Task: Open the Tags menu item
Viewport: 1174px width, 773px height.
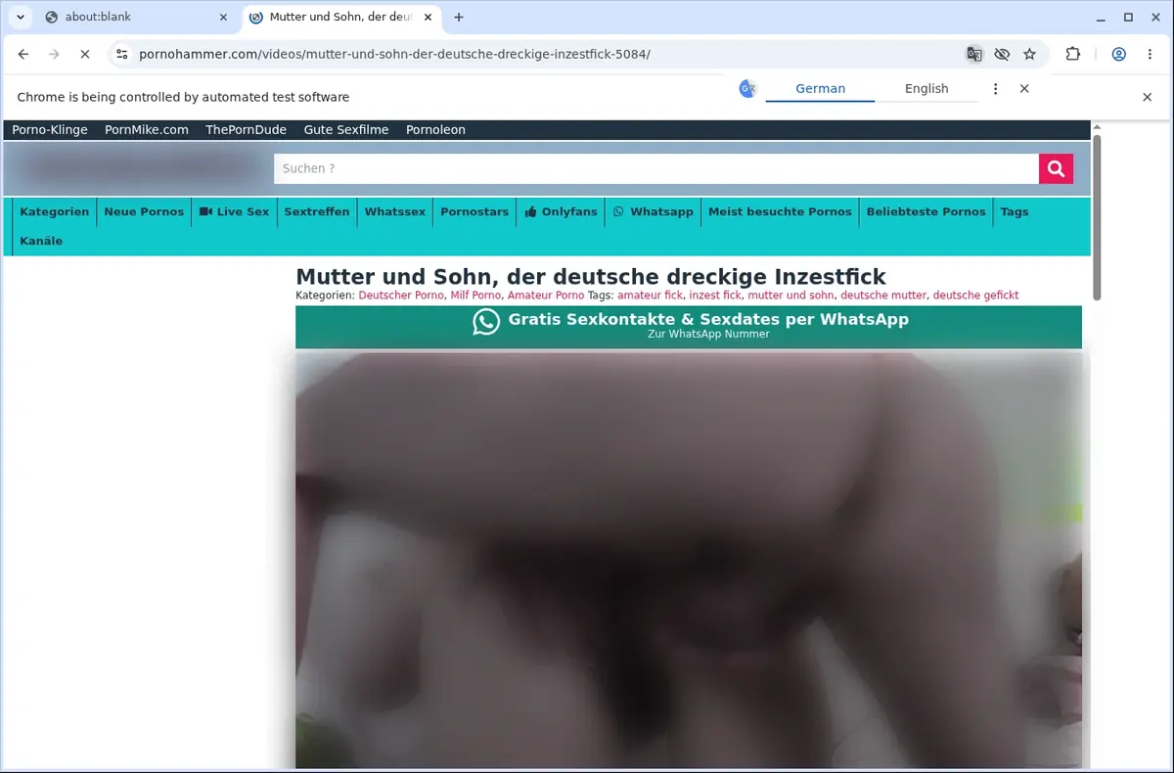Action: coord(1015,211)
